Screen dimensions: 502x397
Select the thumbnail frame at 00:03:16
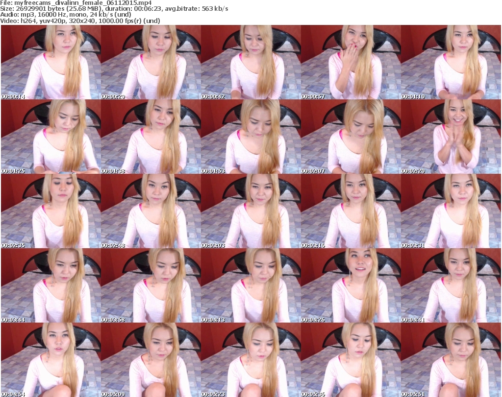pyautogui.click(x=351, y=211)
